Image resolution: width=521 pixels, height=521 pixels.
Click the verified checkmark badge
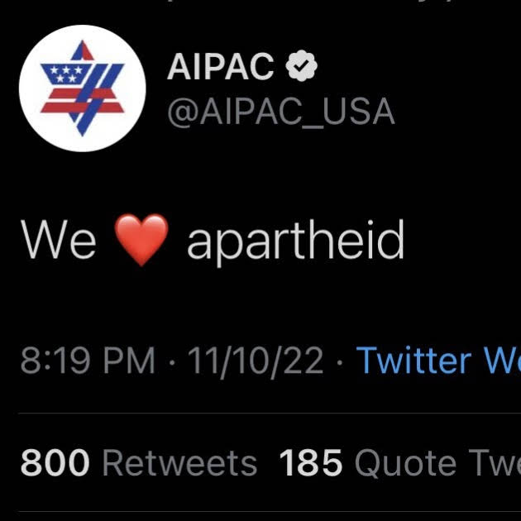301,68
